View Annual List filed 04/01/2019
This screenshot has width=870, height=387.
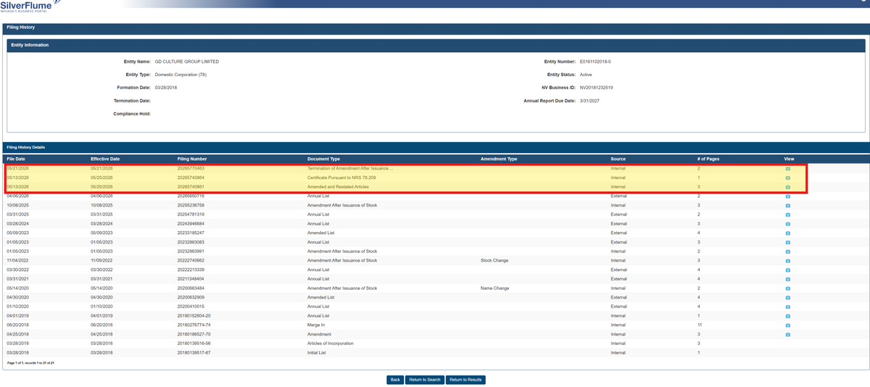788,316
